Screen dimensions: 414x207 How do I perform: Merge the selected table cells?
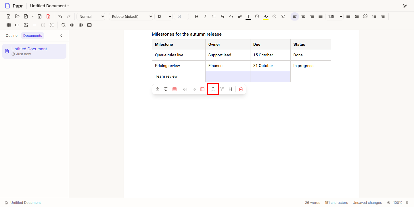[213, 89]
